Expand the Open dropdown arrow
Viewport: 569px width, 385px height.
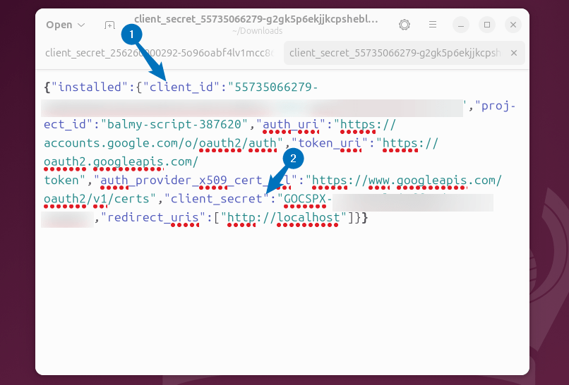81,25
